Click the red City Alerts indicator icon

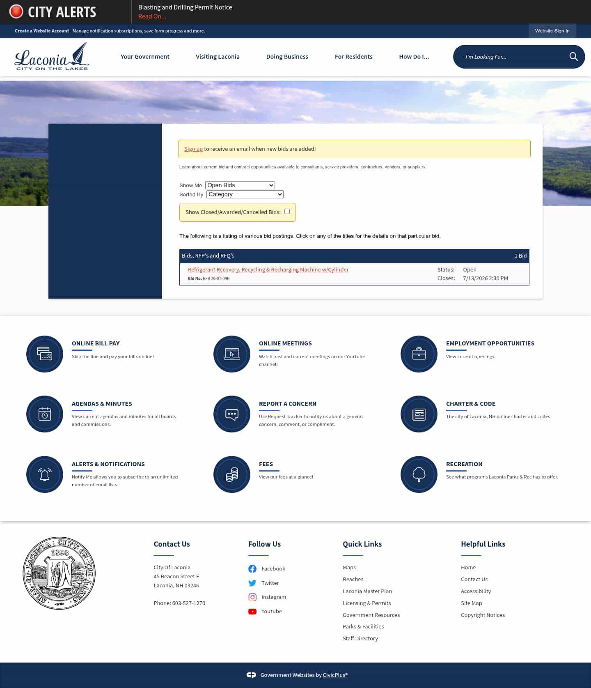(x=16, y=12)
